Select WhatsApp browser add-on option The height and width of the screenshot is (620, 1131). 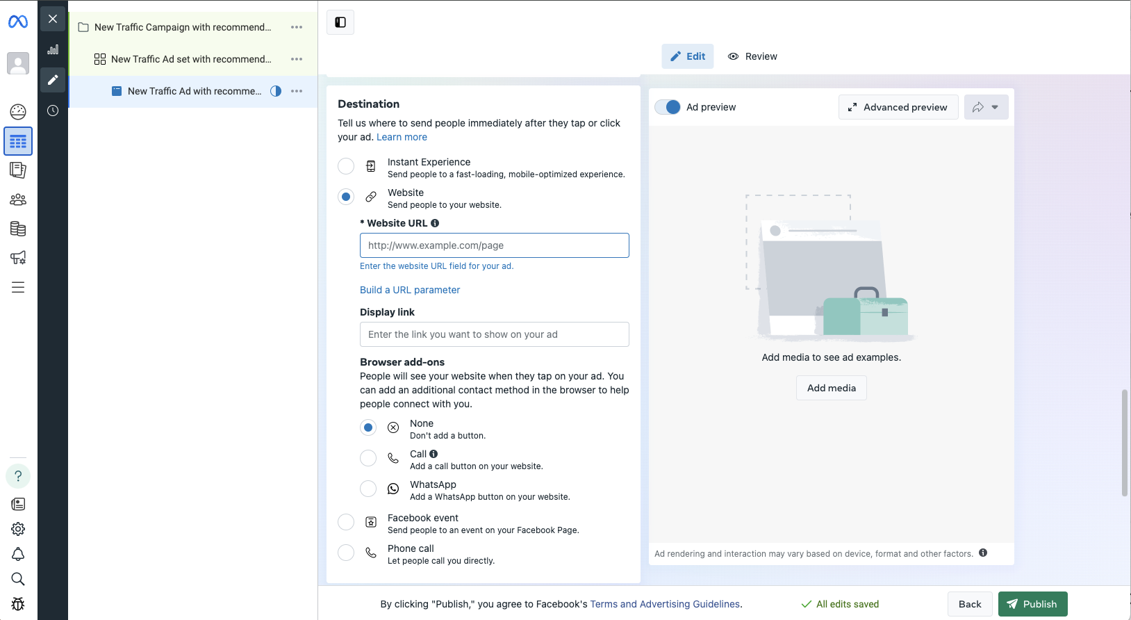(368, 489)
